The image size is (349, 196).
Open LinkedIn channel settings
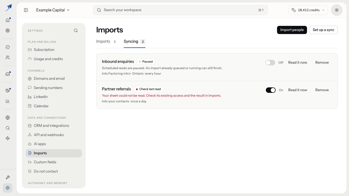[54, 97]
